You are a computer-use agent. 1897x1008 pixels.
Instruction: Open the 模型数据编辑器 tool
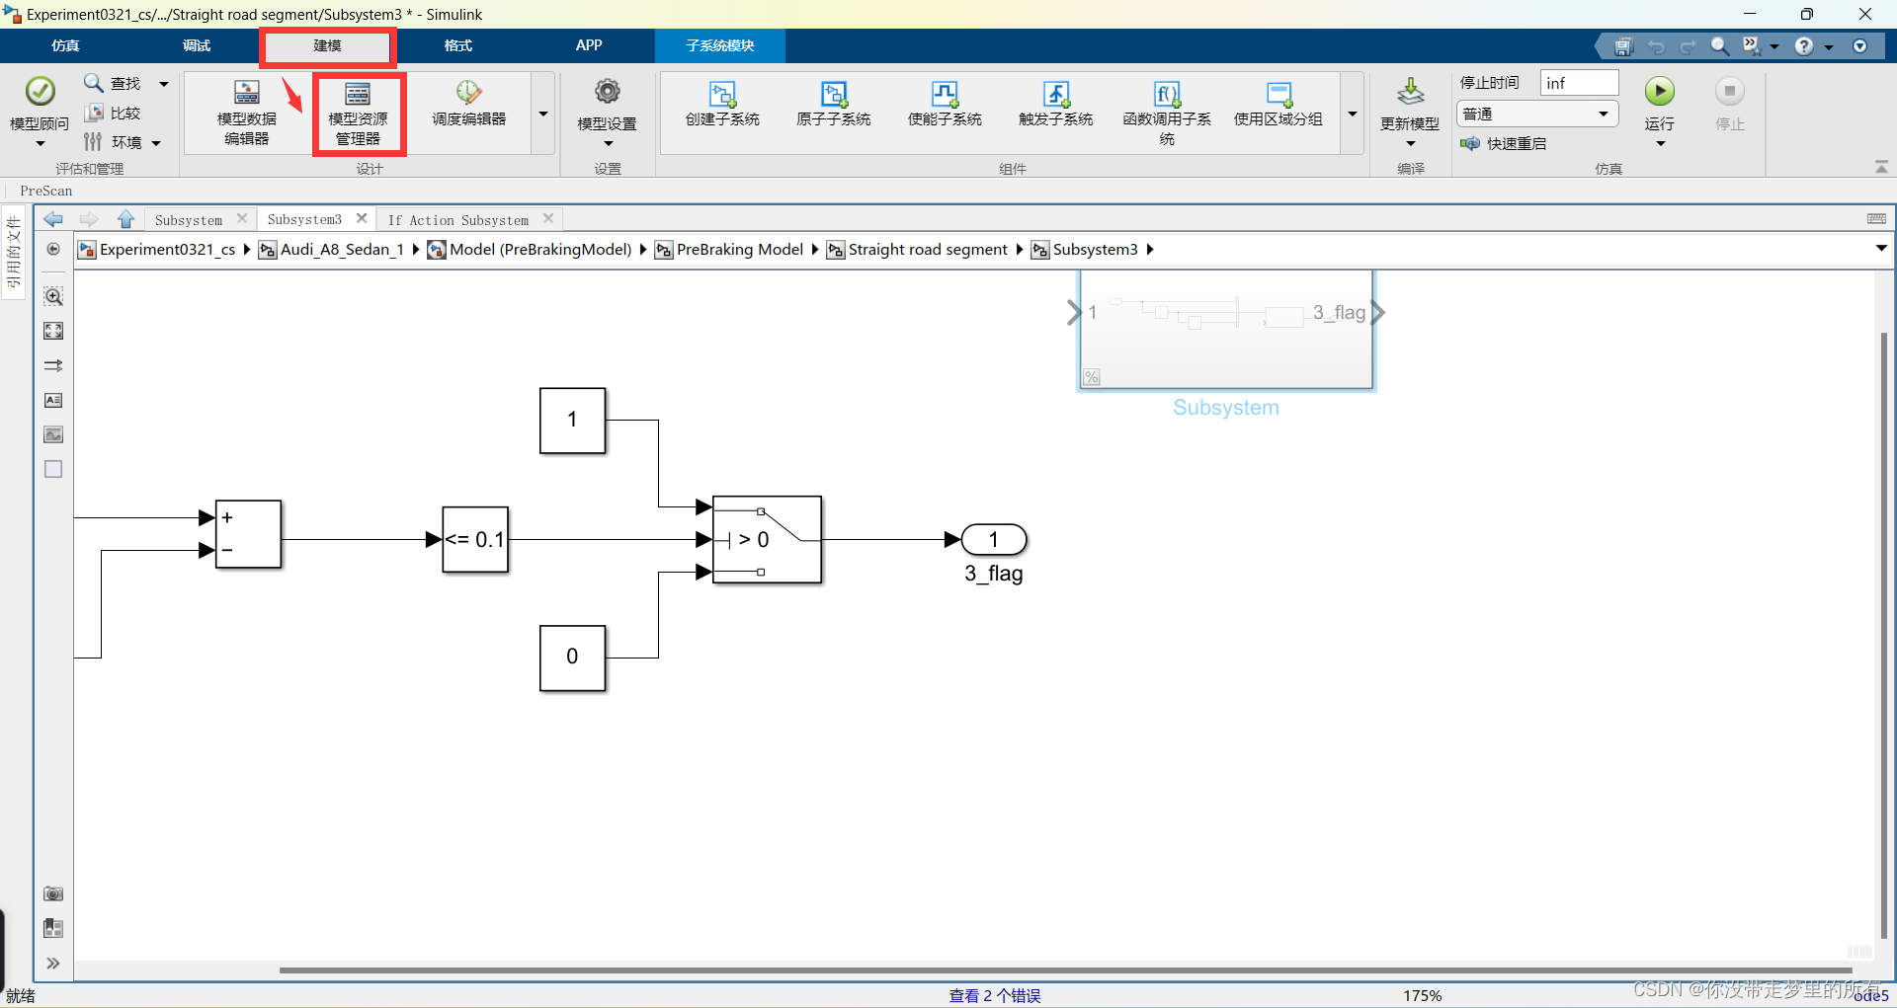point(246,112)
